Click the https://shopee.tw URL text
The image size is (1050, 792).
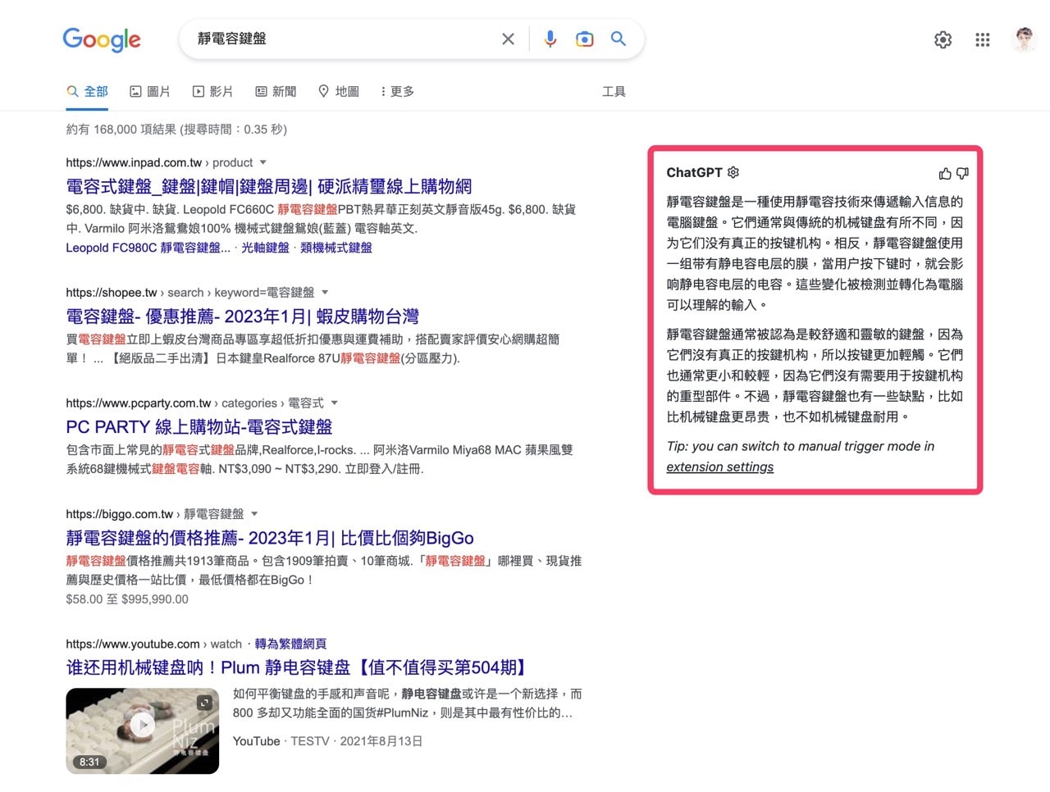pos(112,292)
